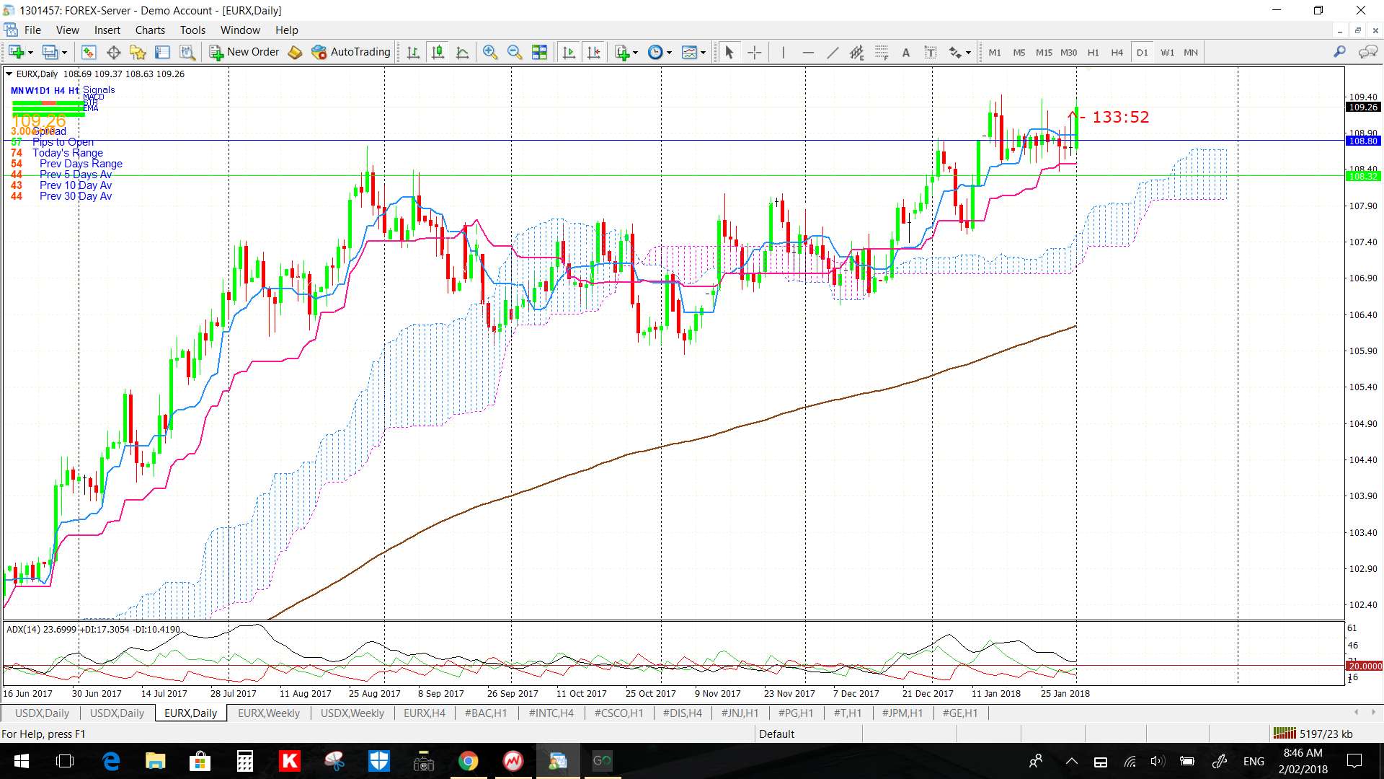
Task: Open Google Chrome from taskbar
Action: pos(469,761)
